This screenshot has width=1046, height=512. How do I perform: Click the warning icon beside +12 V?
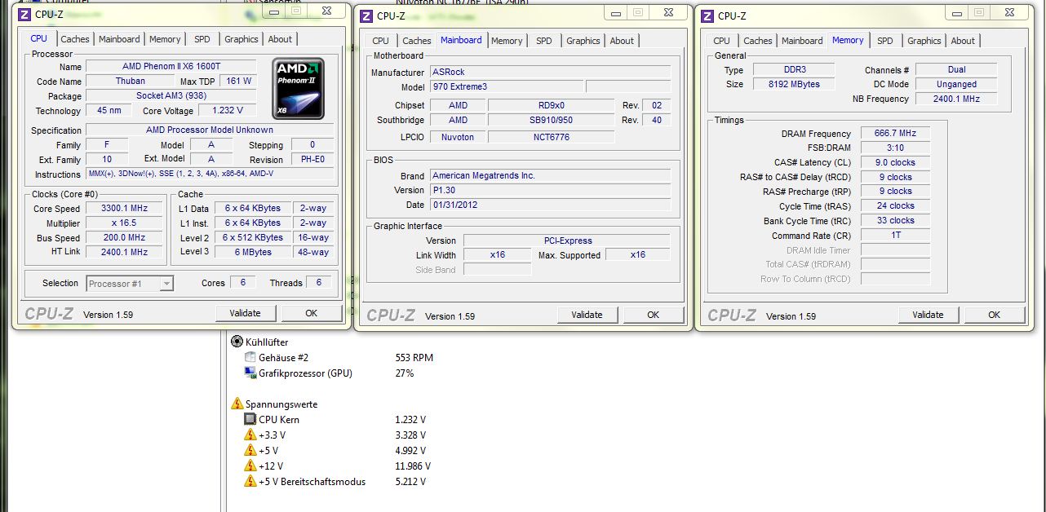[250, 466]
